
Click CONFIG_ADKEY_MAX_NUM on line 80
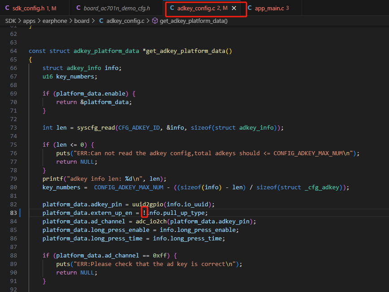pos(129,187)
